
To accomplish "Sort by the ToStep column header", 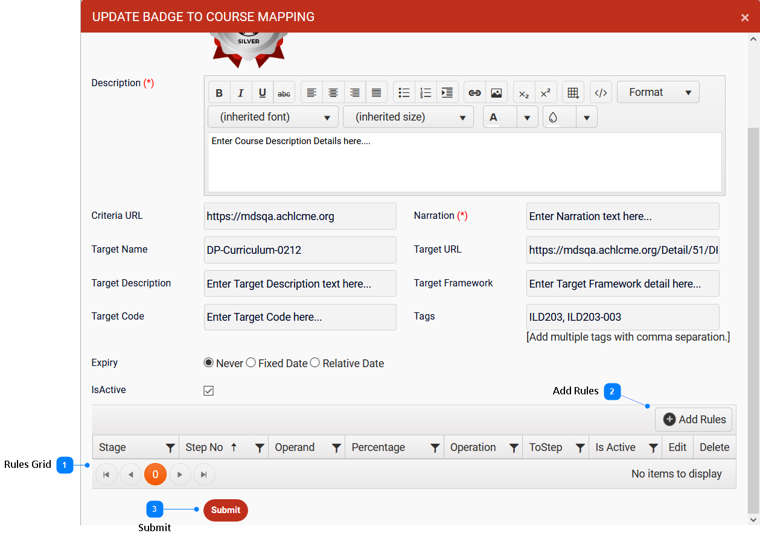I will (546, 447).
